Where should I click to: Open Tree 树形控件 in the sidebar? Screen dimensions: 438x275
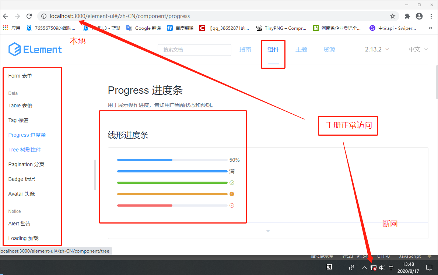[x=25, y=150]
